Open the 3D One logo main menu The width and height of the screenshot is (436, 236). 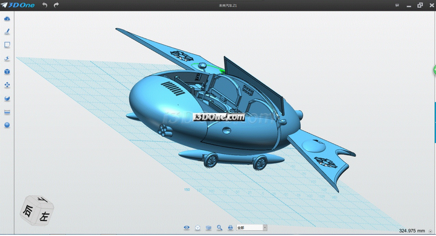[x=18, y=5]
